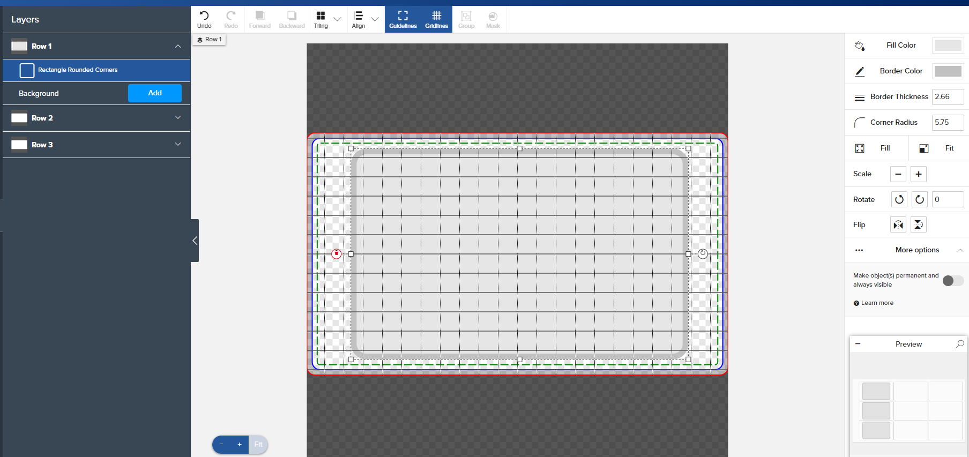Screen dimensions: 969x457
Task: Edit the Rotate angle field
Action: click(x=948, y=199)
